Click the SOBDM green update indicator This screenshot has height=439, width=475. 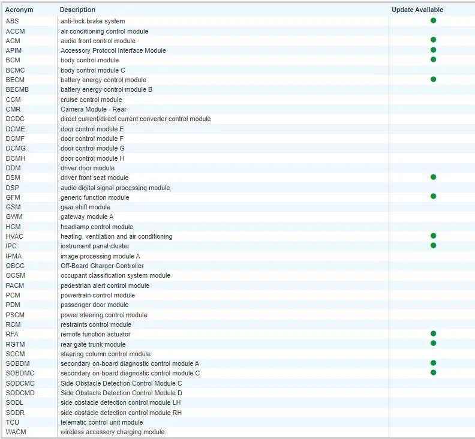pyautogui.click(x=433, y=363)
